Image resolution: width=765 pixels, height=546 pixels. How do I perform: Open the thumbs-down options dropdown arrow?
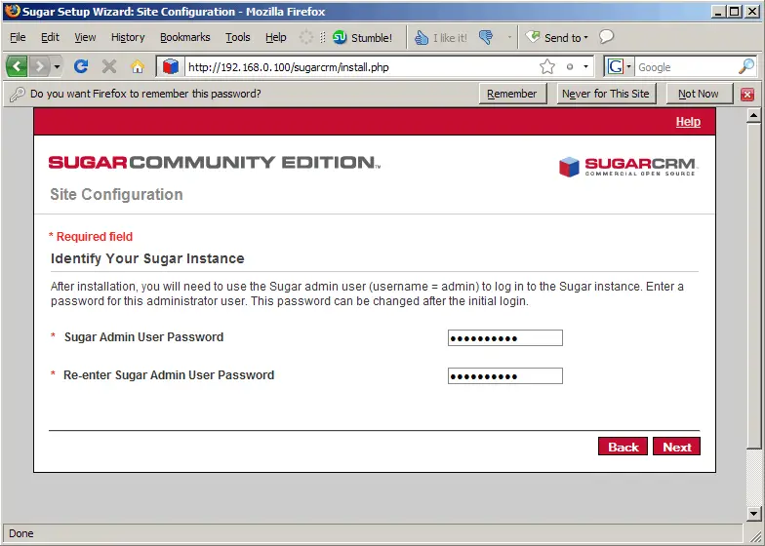coord(509,37)
